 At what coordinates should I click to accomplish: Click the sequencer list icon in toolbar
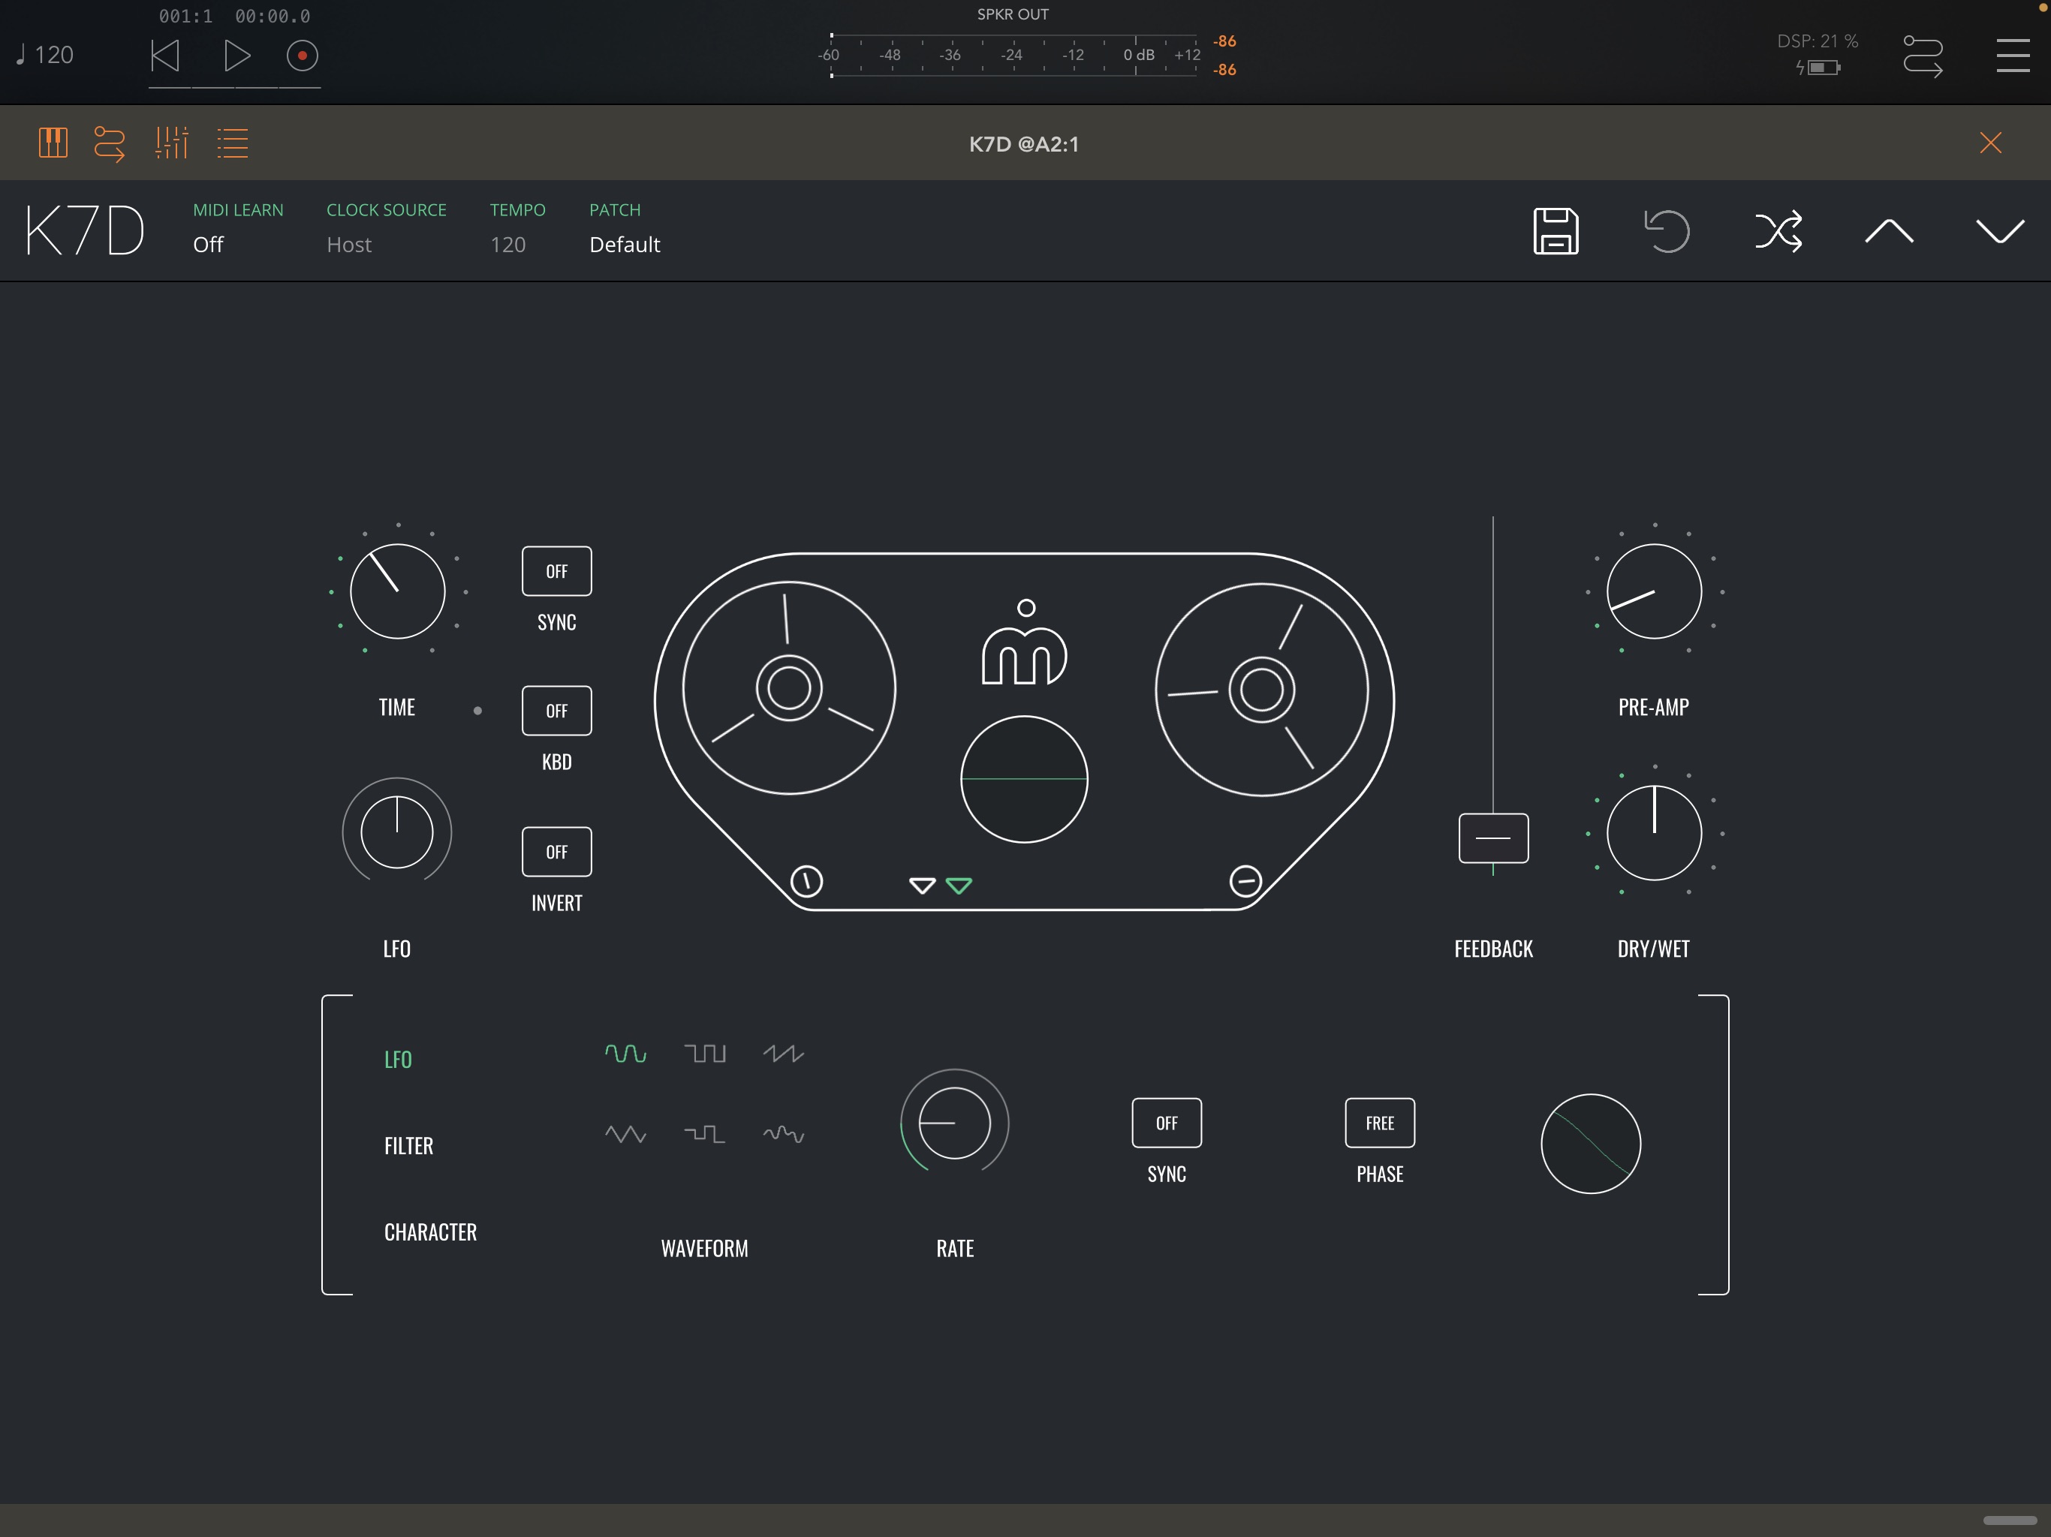coord(231,143)
